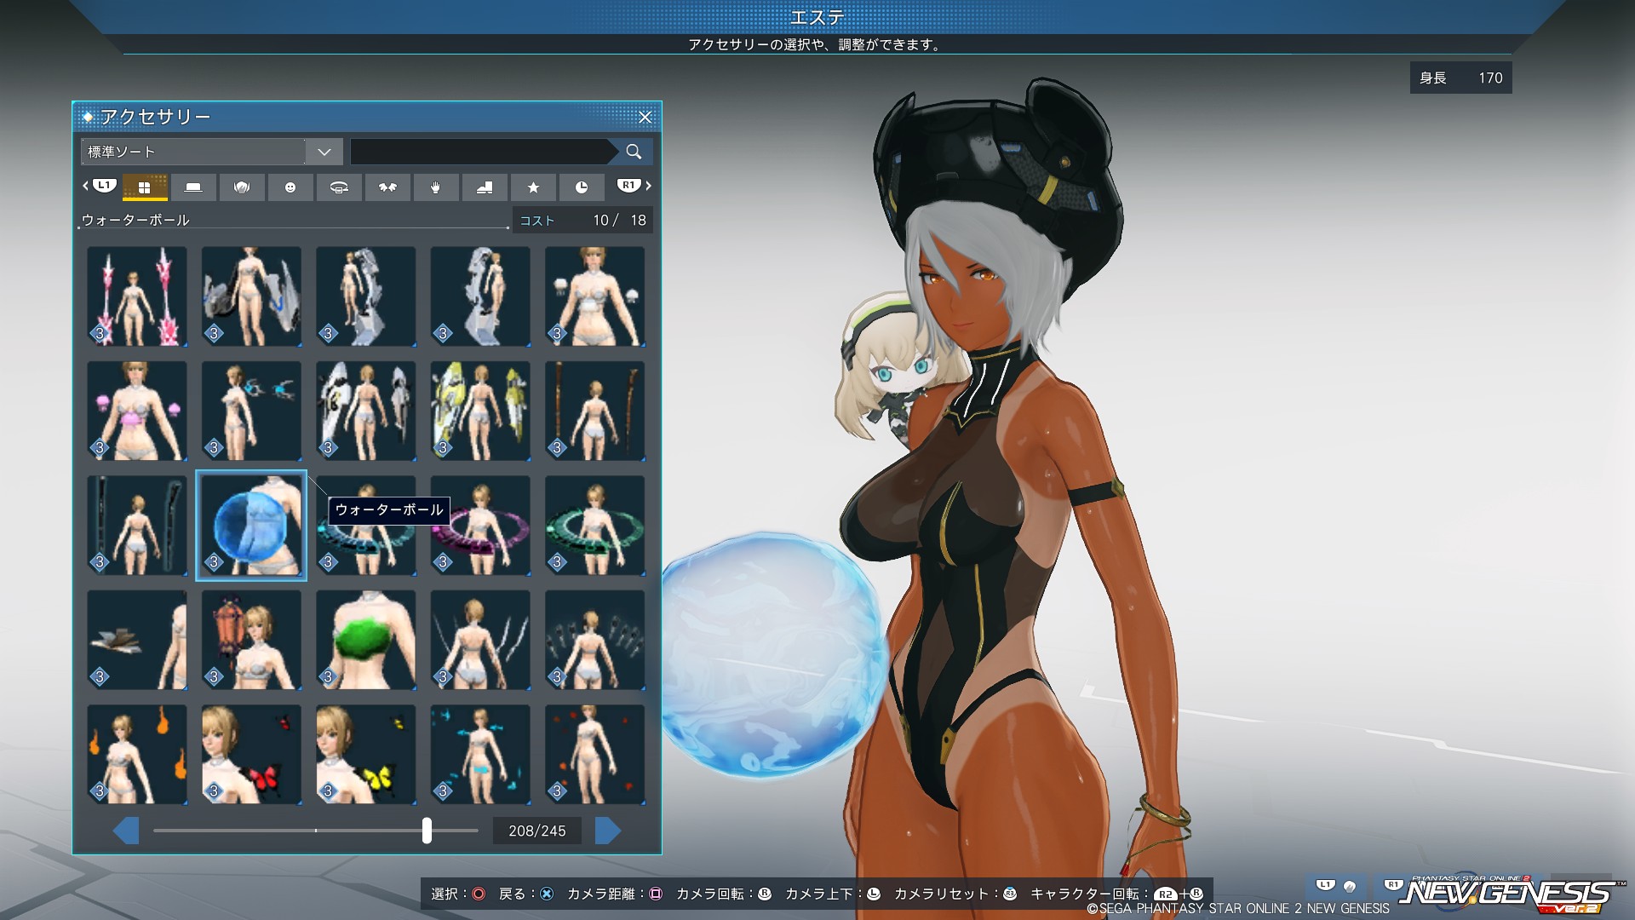1635x920 pixels.
Task: Show favorites with the star icon
Action: [x=533, y=187]
